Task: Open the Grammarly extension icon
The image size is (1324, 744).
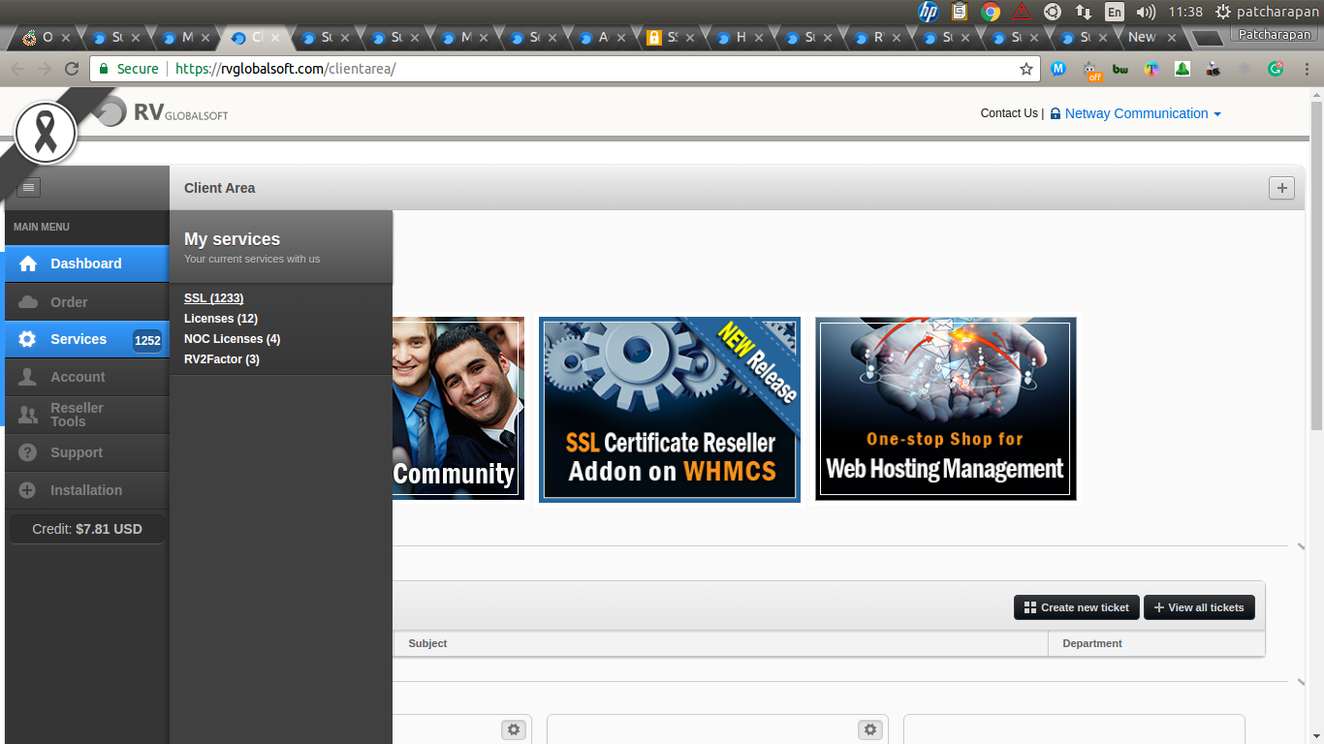Action: pyautogui.click(x=1276, y=69)
